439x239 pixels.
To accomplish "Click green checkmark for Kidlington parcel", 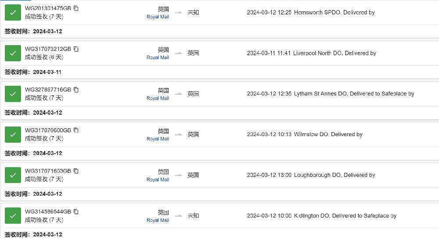I will tap(13, 216).
